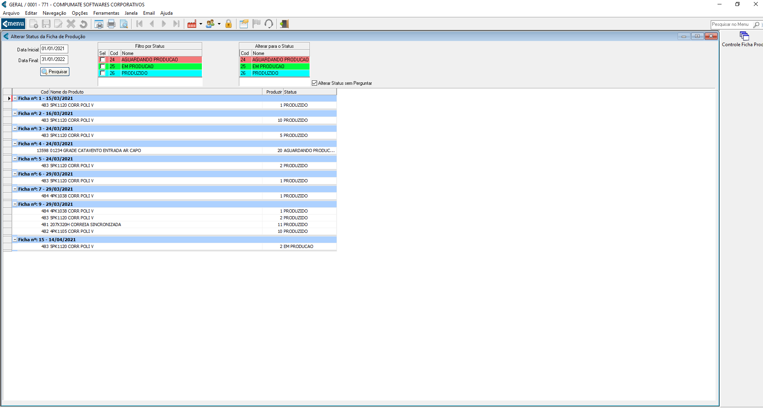This screenshot has height=408, width=763.
Task: Click the users people icon
Action: pos(210,24)
